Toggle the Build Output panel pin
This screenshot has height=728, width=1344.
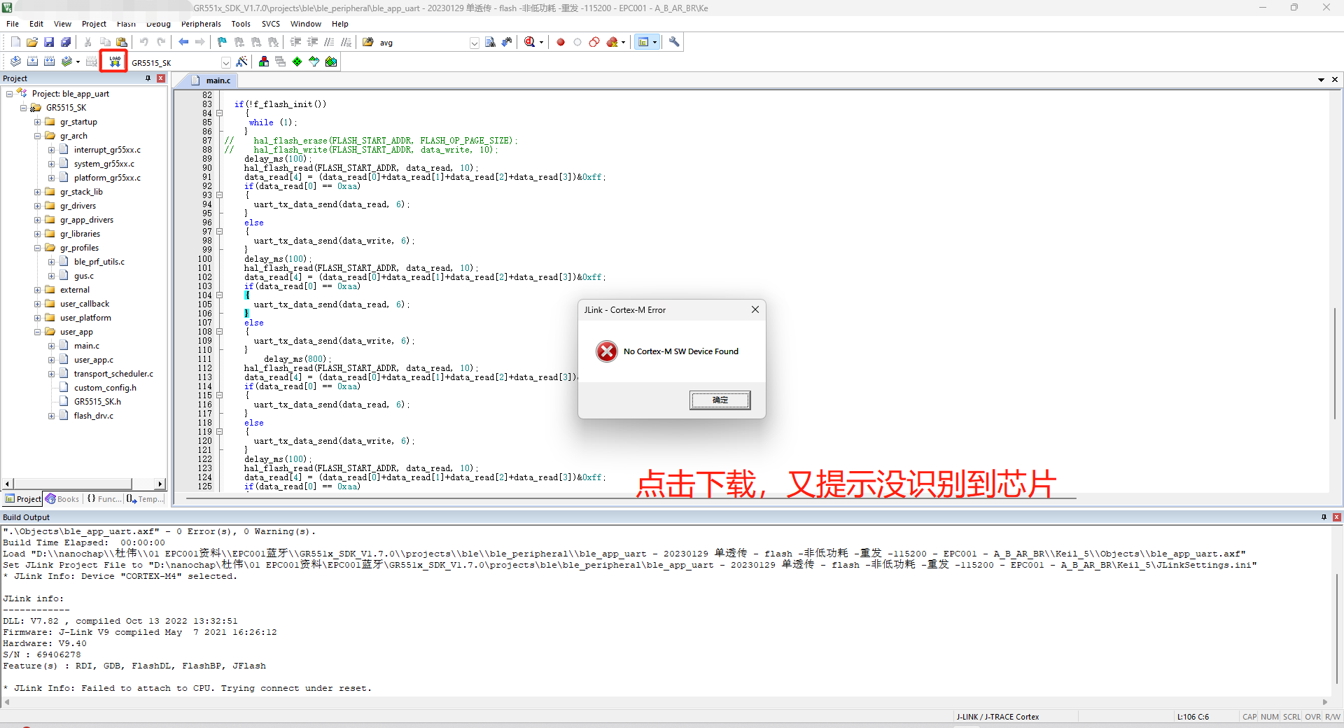point(1324,517)
